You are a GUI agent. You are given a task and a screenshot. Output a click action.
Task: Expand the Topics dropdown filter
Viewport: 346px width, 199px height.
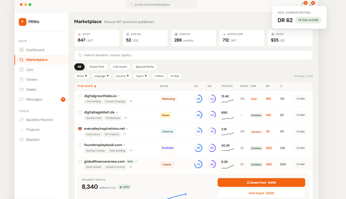point(141,76)
